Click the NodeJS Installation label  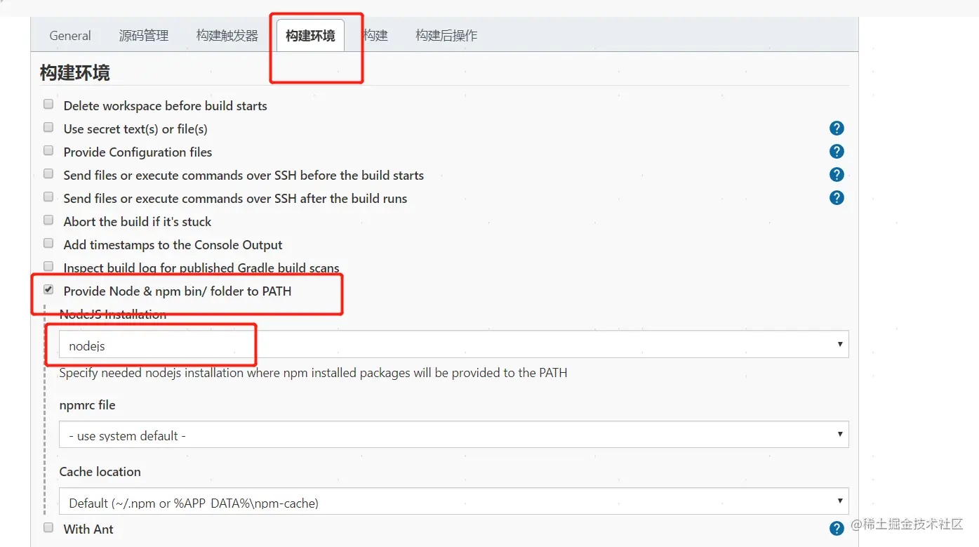(113, 315)
